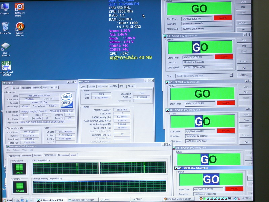
Task: Click the EVEREST tray icon near the clock
Action: [201, 199]
